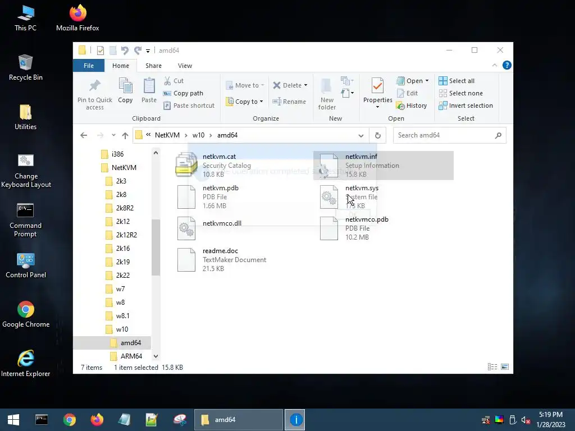Open Explorer help question mark

pyautogui.click(x=507, y=65)
